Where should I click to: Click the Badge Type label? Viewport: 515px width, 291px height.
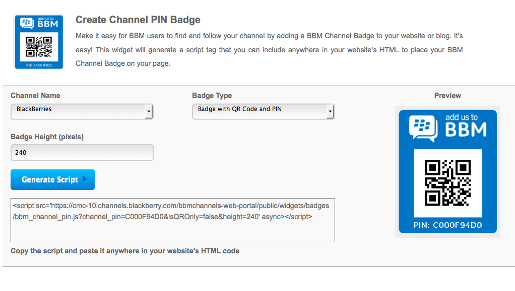point(212,95)
